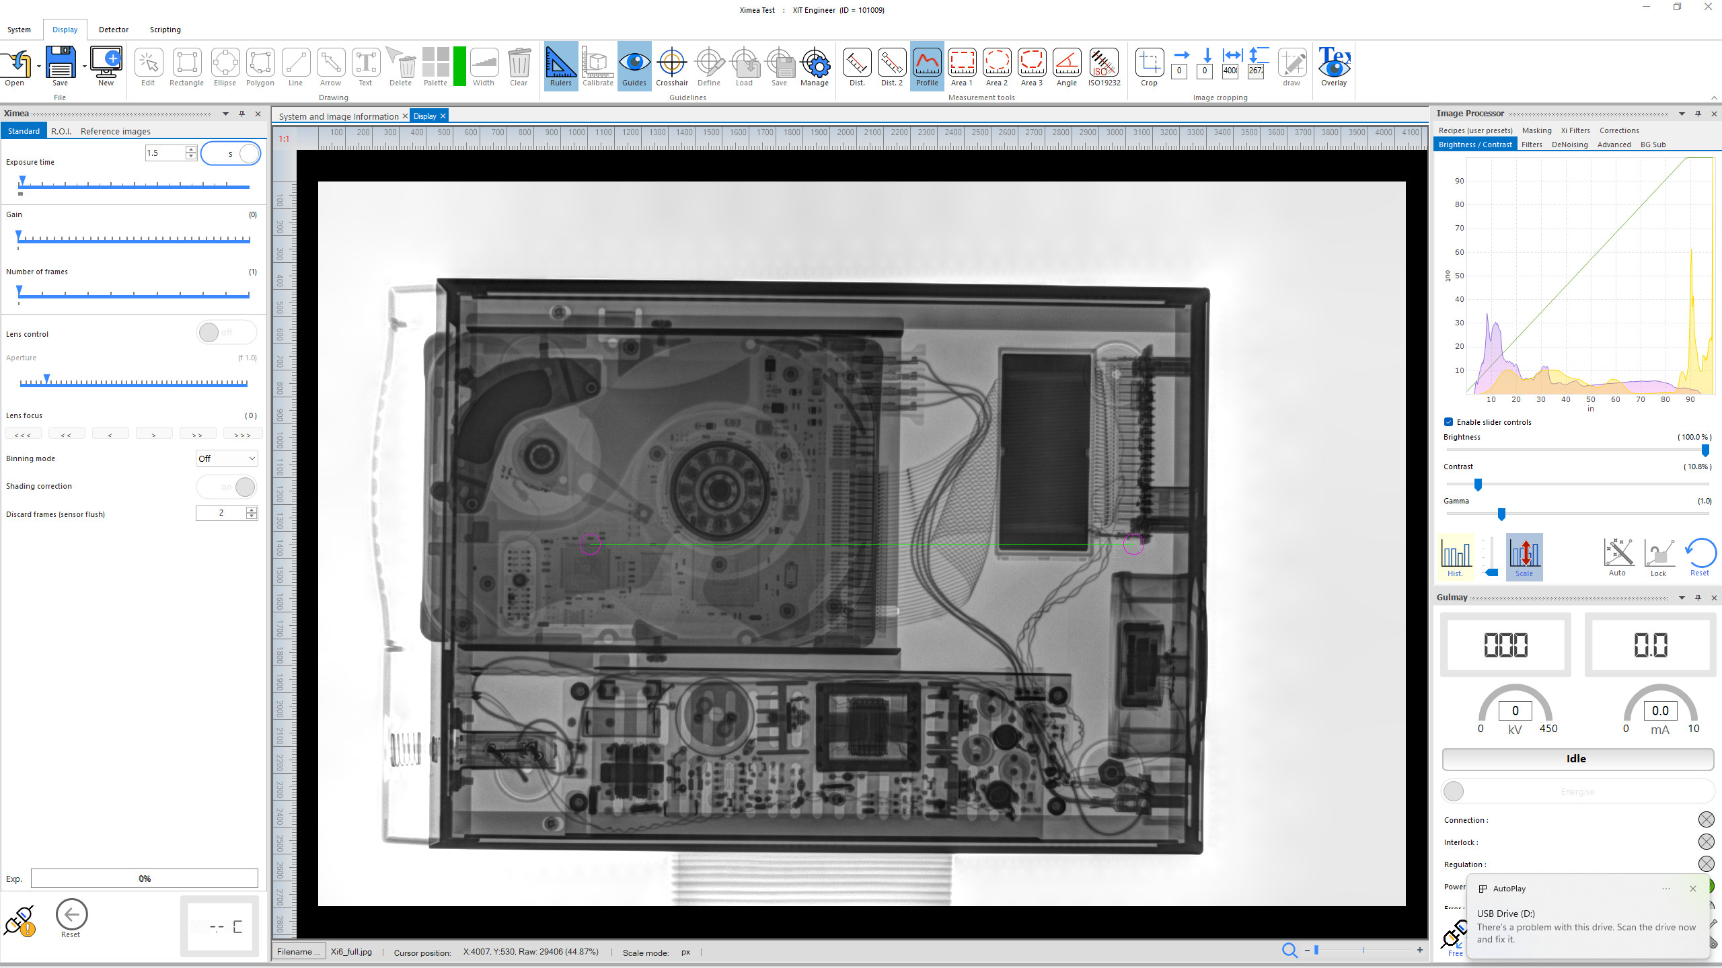Screen dimensions: 1722x968
Task: Expand the Image Processor panel menu arrow
Action: [1682, 114]
